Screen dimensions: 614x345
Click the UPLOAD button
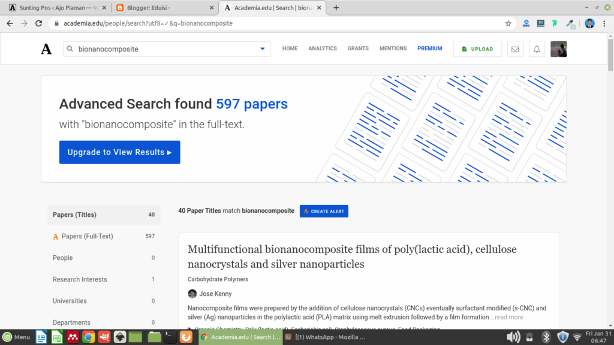(477, 49)
